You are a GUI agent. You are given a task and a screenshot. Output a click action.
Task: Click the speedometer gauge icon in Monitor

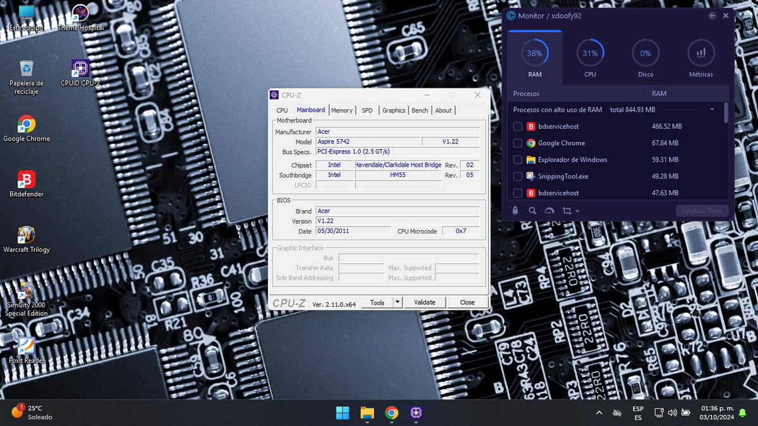(550, 211)
